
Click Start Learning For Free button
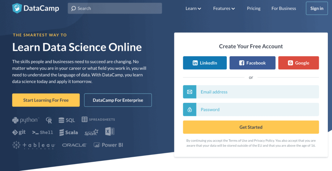pyautogui.click(x=46, y=100)
